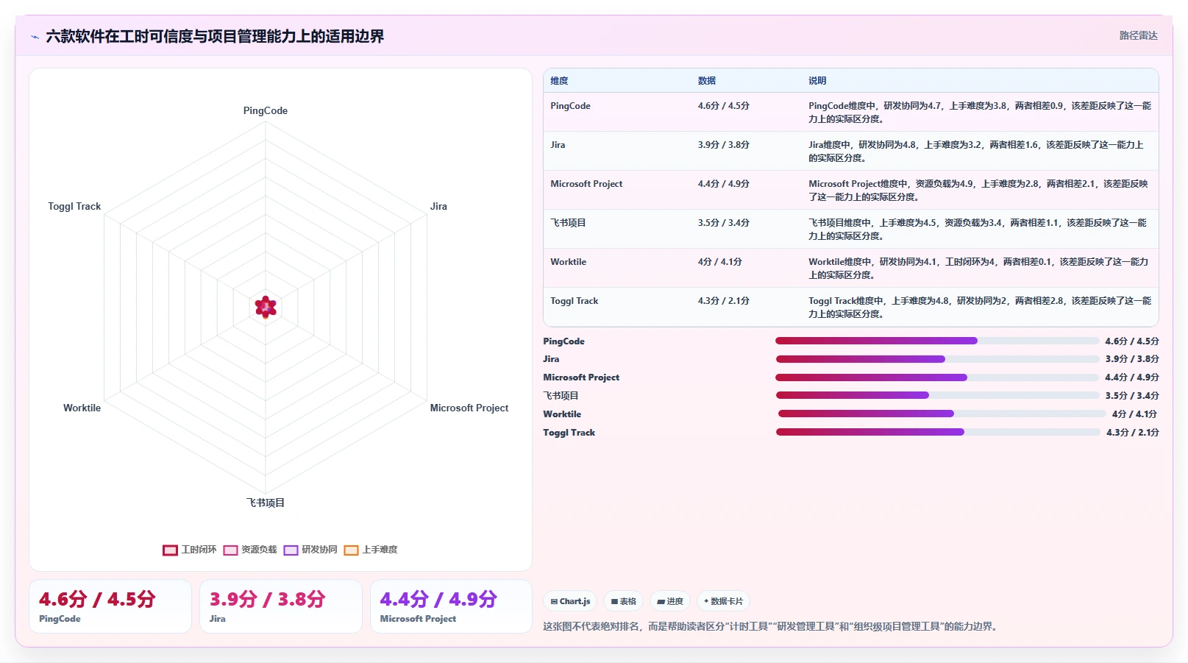Click the Chart.js chip
Image resolution: width=1188 pixels, height=663 pixels.
[570, 601]
